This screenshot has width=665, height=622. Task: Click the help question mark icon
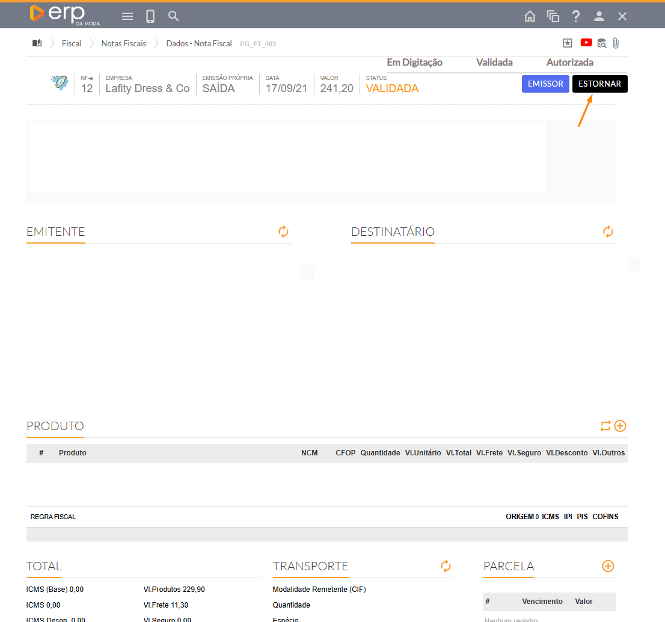pyautogui.click(x=576, y=16)
